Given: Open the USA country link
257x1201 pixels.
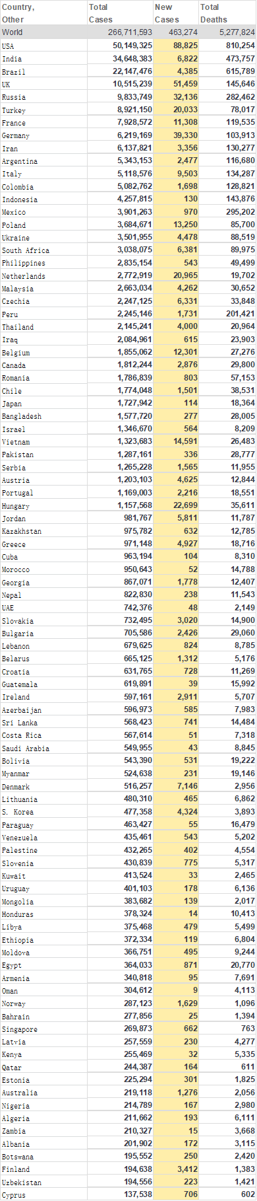Looking at the screenshot, I should (8, 46).
